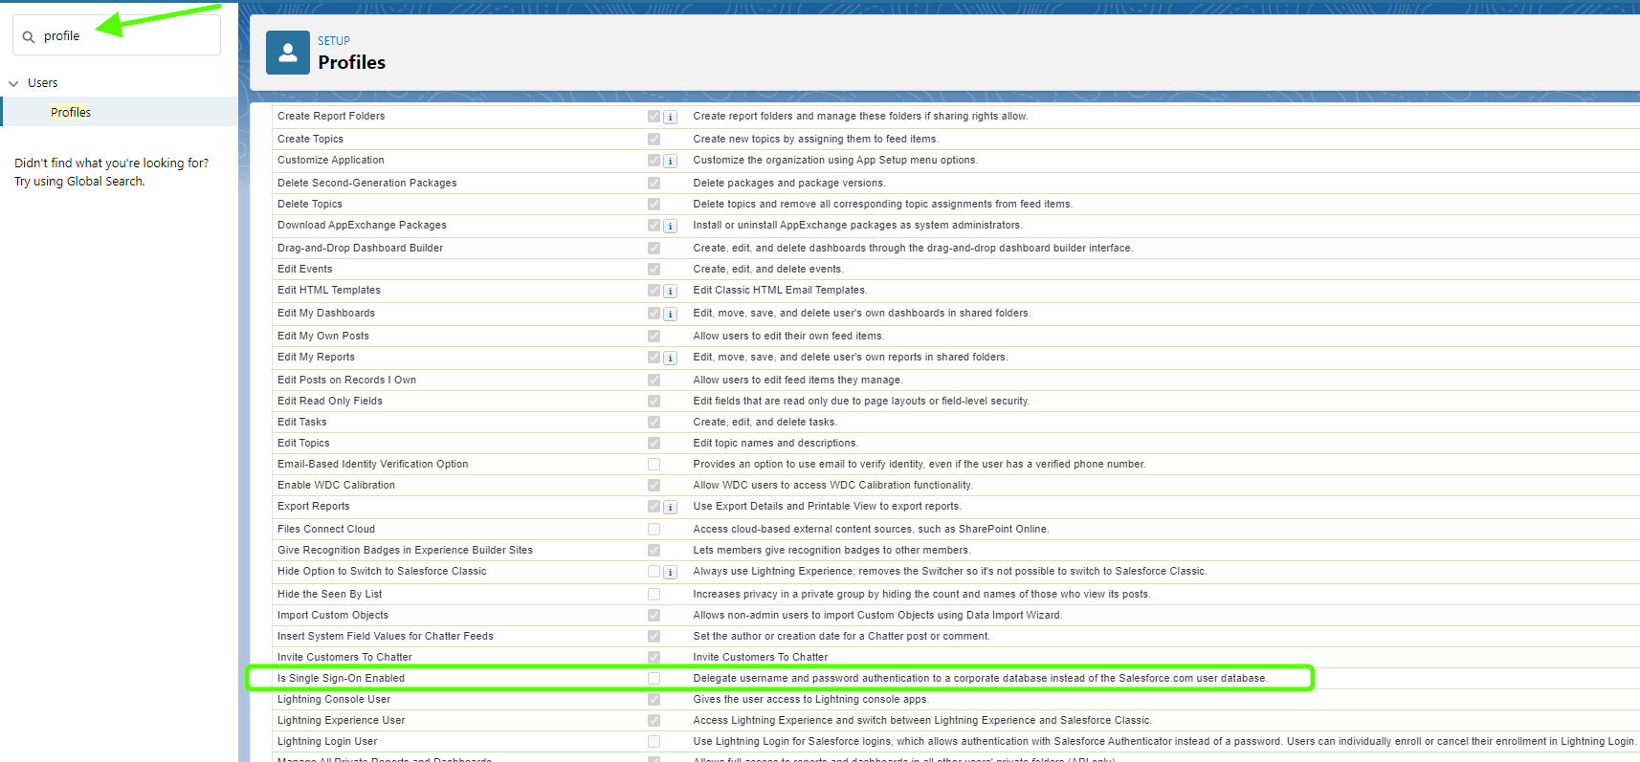Image resolution: width=1640 pixels, height=762 pixels.
Task: Collapse the Users section chevron
Action: tap(13, 83)
